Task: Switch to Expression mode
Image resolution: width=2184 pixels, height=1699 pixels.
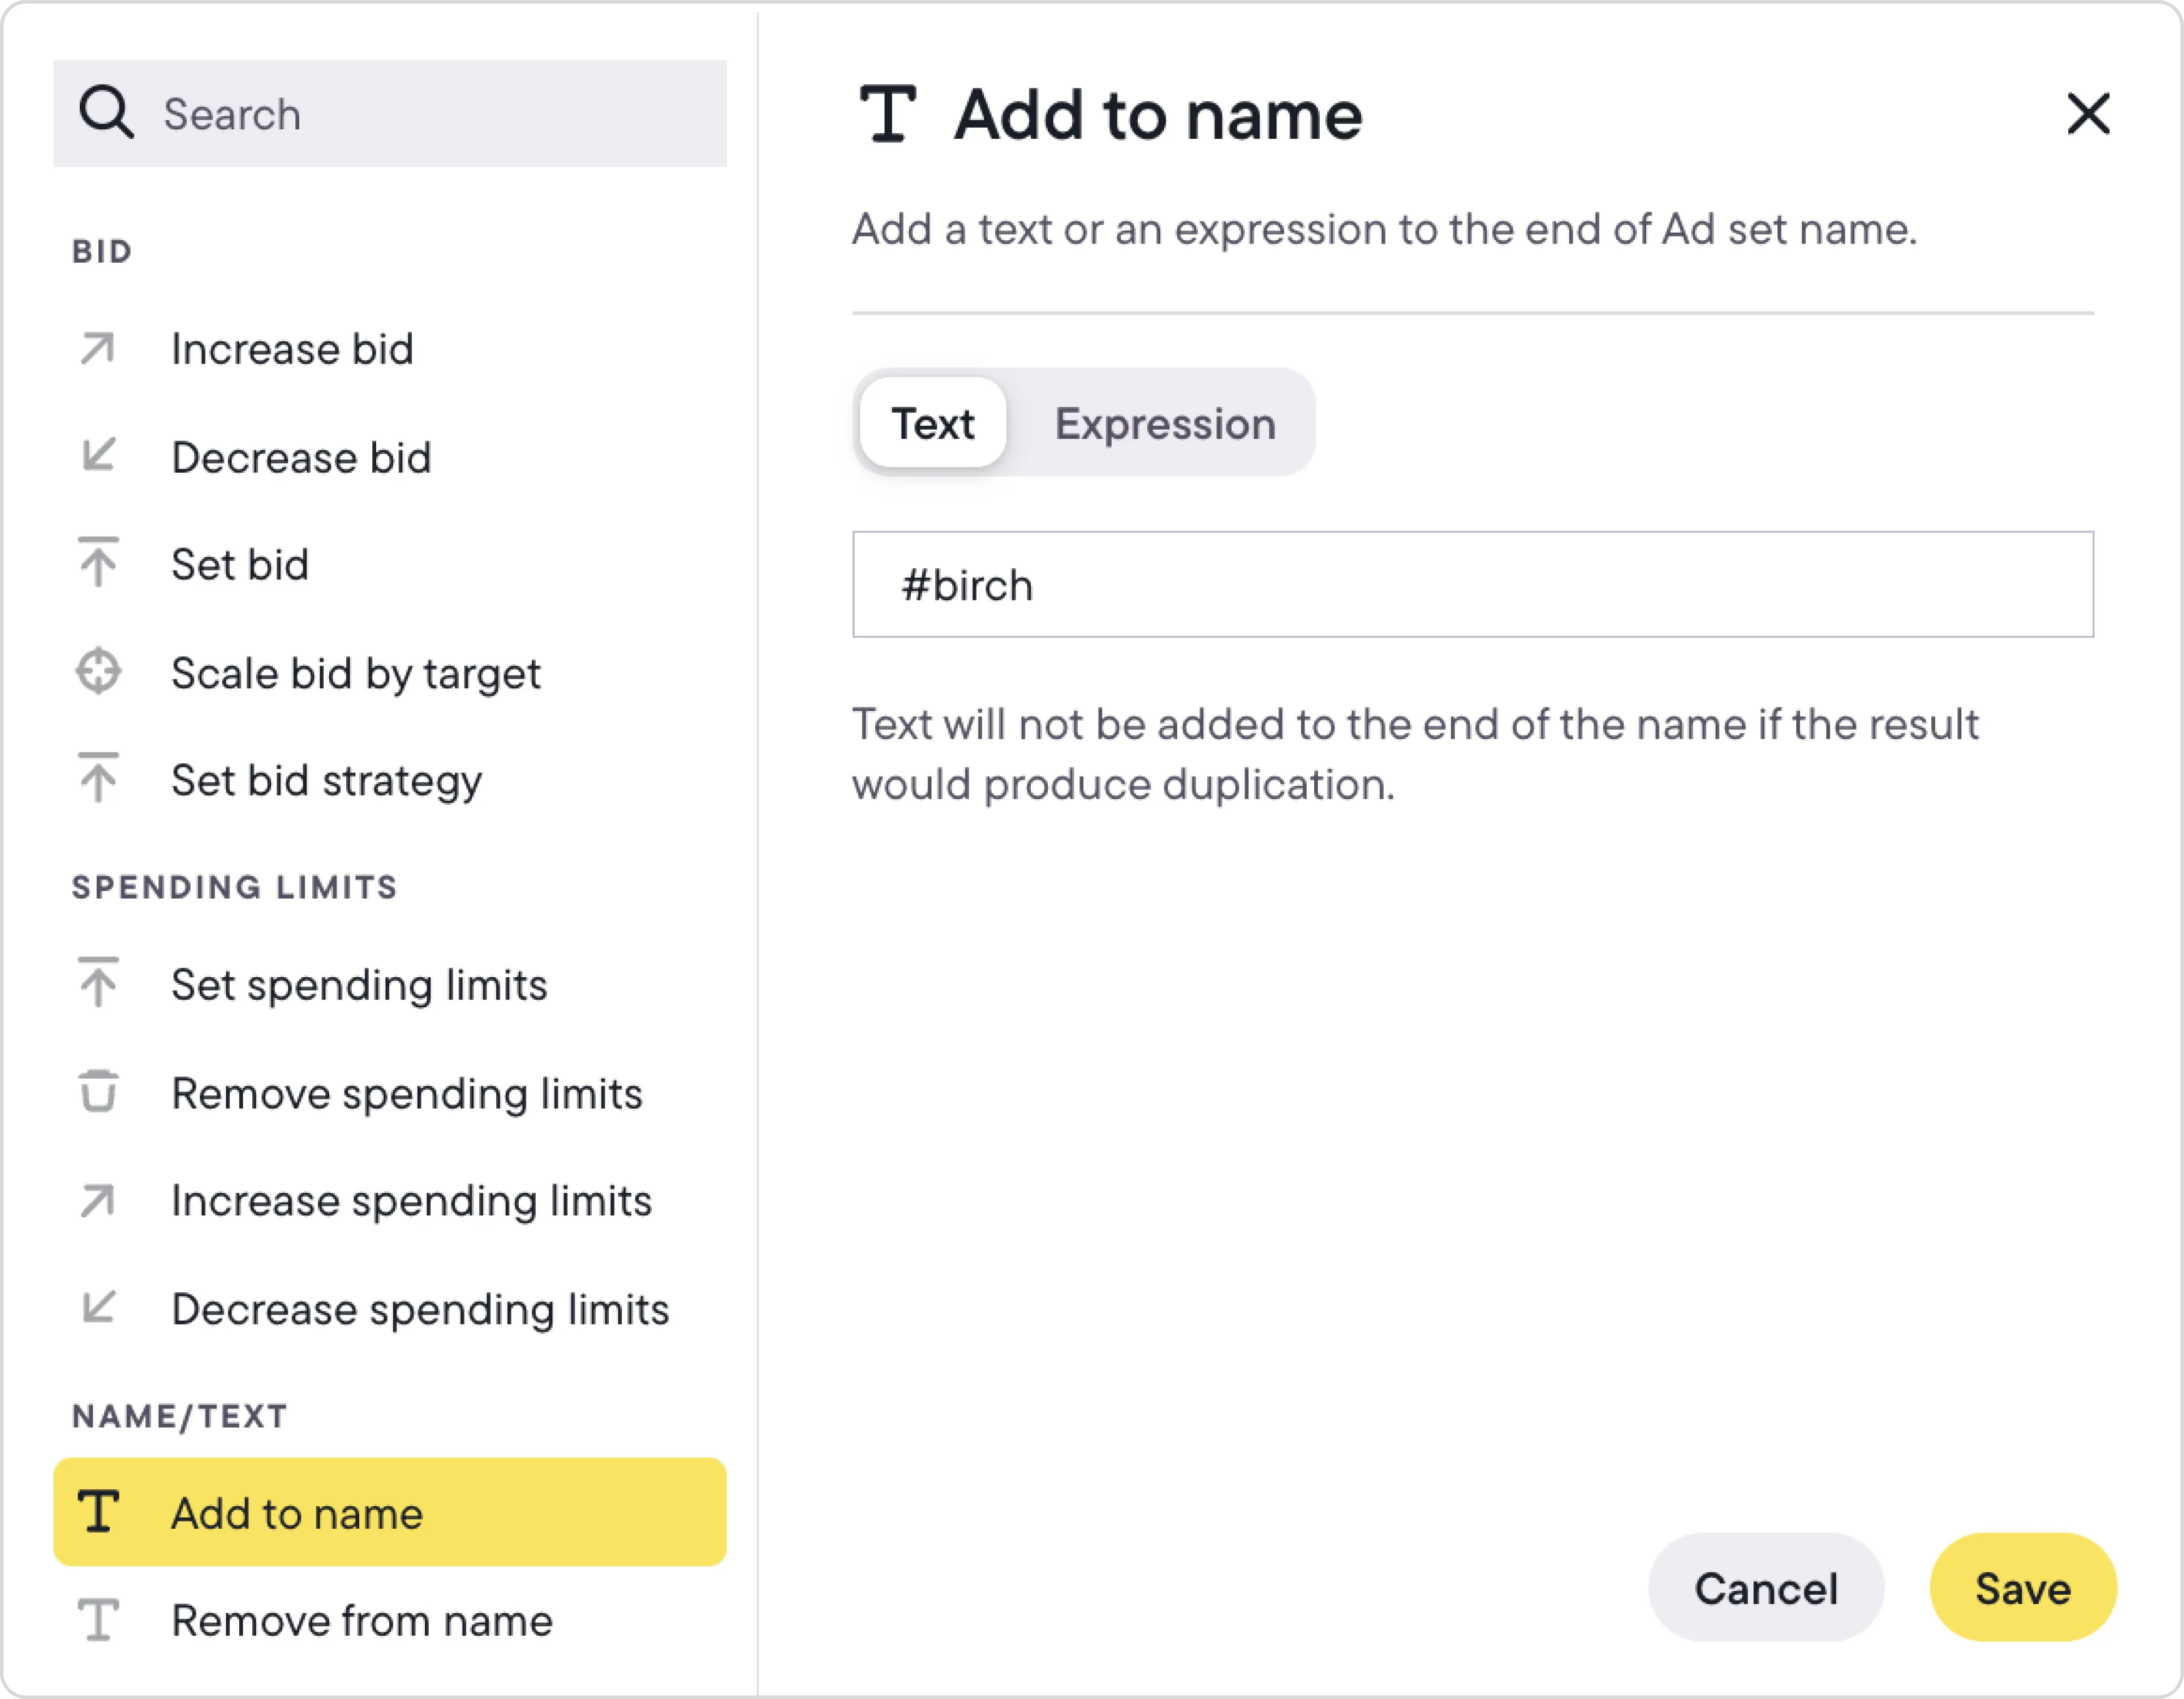Action: click(x=1164, y=424)
